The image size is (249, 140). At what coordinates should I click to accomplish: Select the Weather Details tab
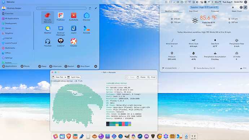click(x=172, y=11)
